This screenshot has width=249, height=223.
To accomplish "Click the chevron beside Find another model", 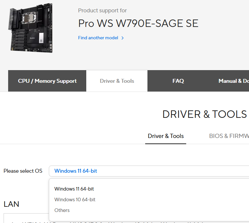I will [122, 38].
